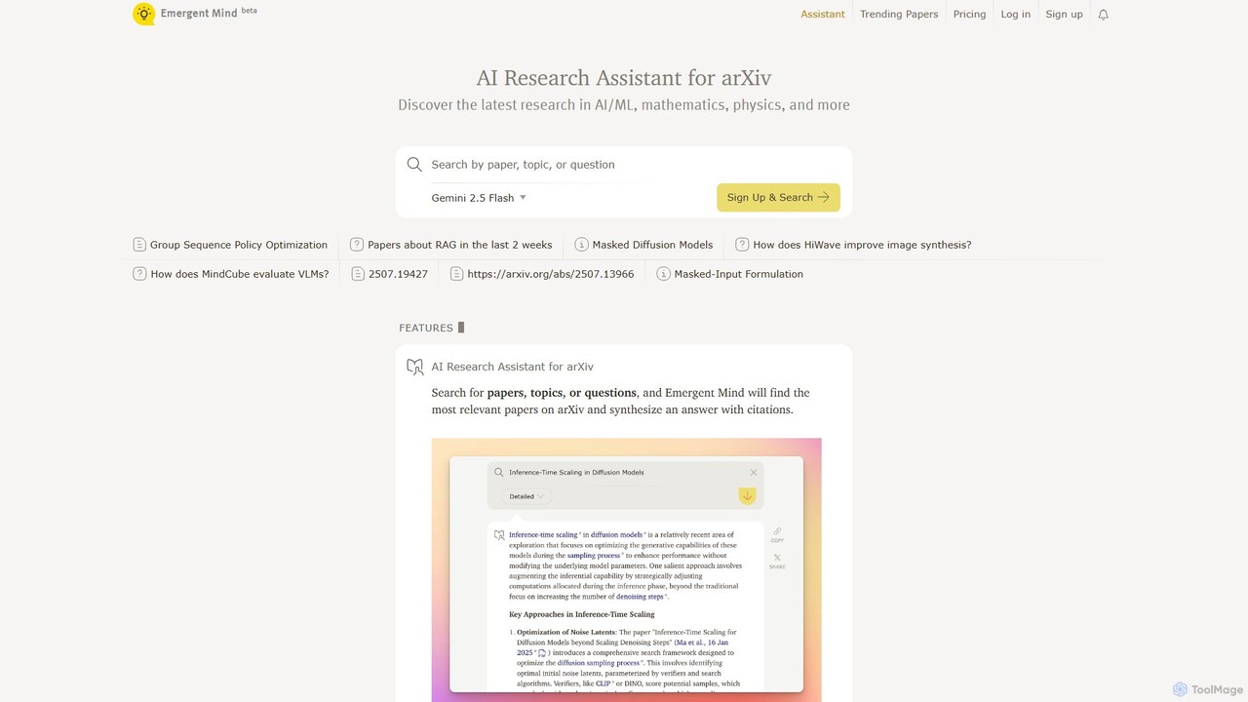This screenshot has height=702, width=1248.
Task: Click the info icon beside Masked Diffusion Models
Action: tap(581, 245)
